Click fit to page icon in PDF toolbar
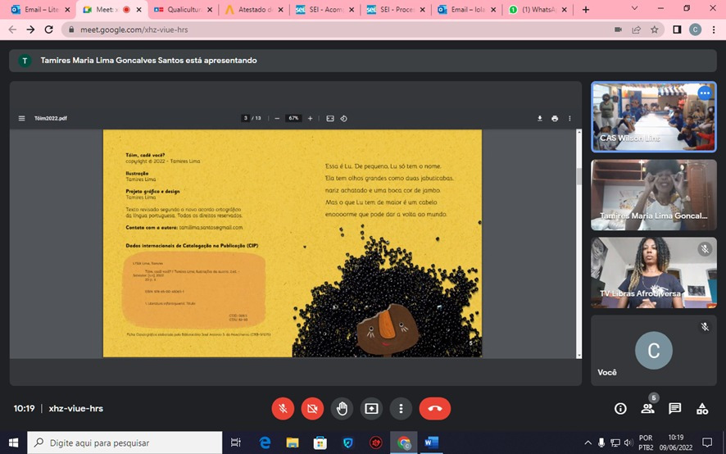 click(330, 119)
